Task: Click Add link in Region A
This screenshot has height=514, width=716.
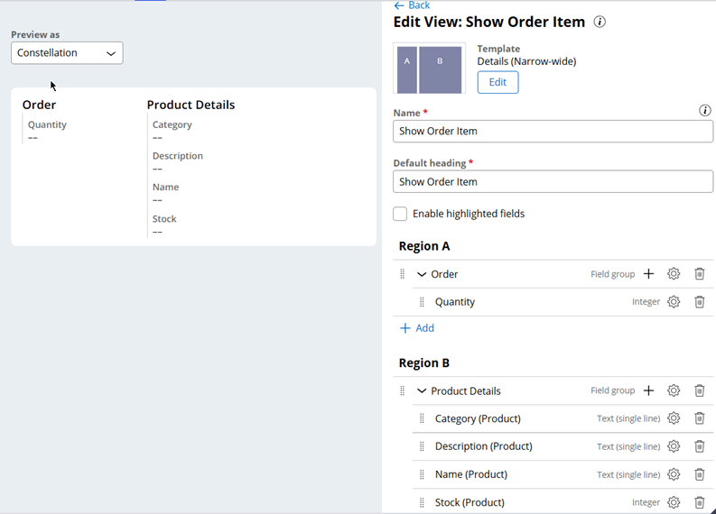Action: [x=417, y=328]
